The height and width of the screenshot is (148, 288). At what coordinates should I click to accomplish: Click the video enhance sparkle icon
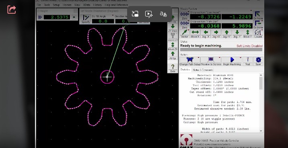pyautogui.click(x=149, y=14)
